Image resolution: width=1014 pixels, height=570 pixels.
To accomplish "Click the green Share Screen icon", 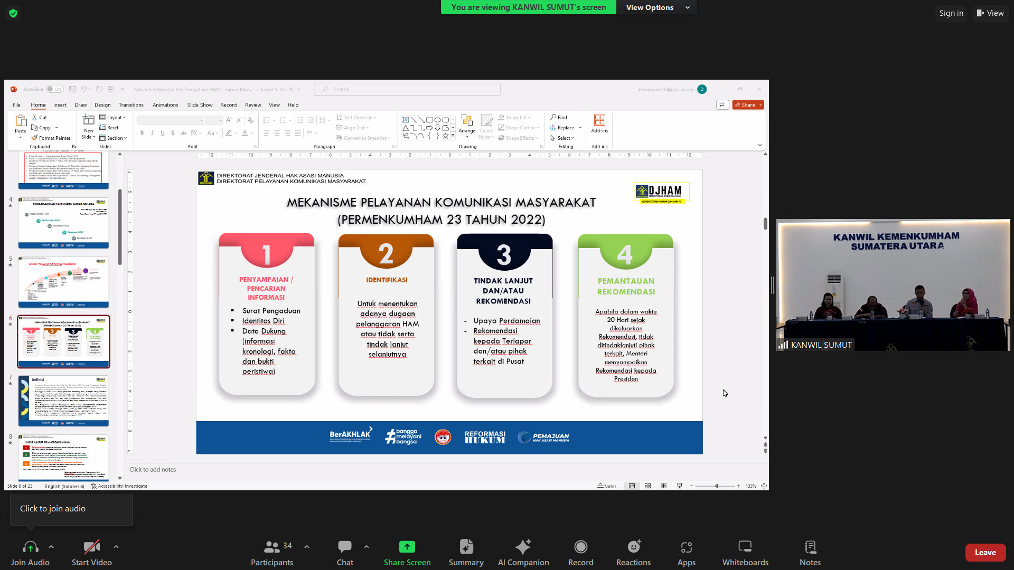I will tap(407, 547).
